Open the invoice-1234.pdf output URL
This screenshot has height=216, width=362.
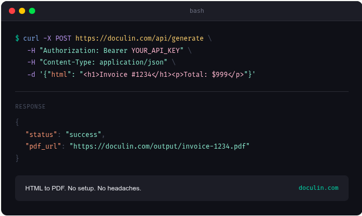tap(160, 146)
